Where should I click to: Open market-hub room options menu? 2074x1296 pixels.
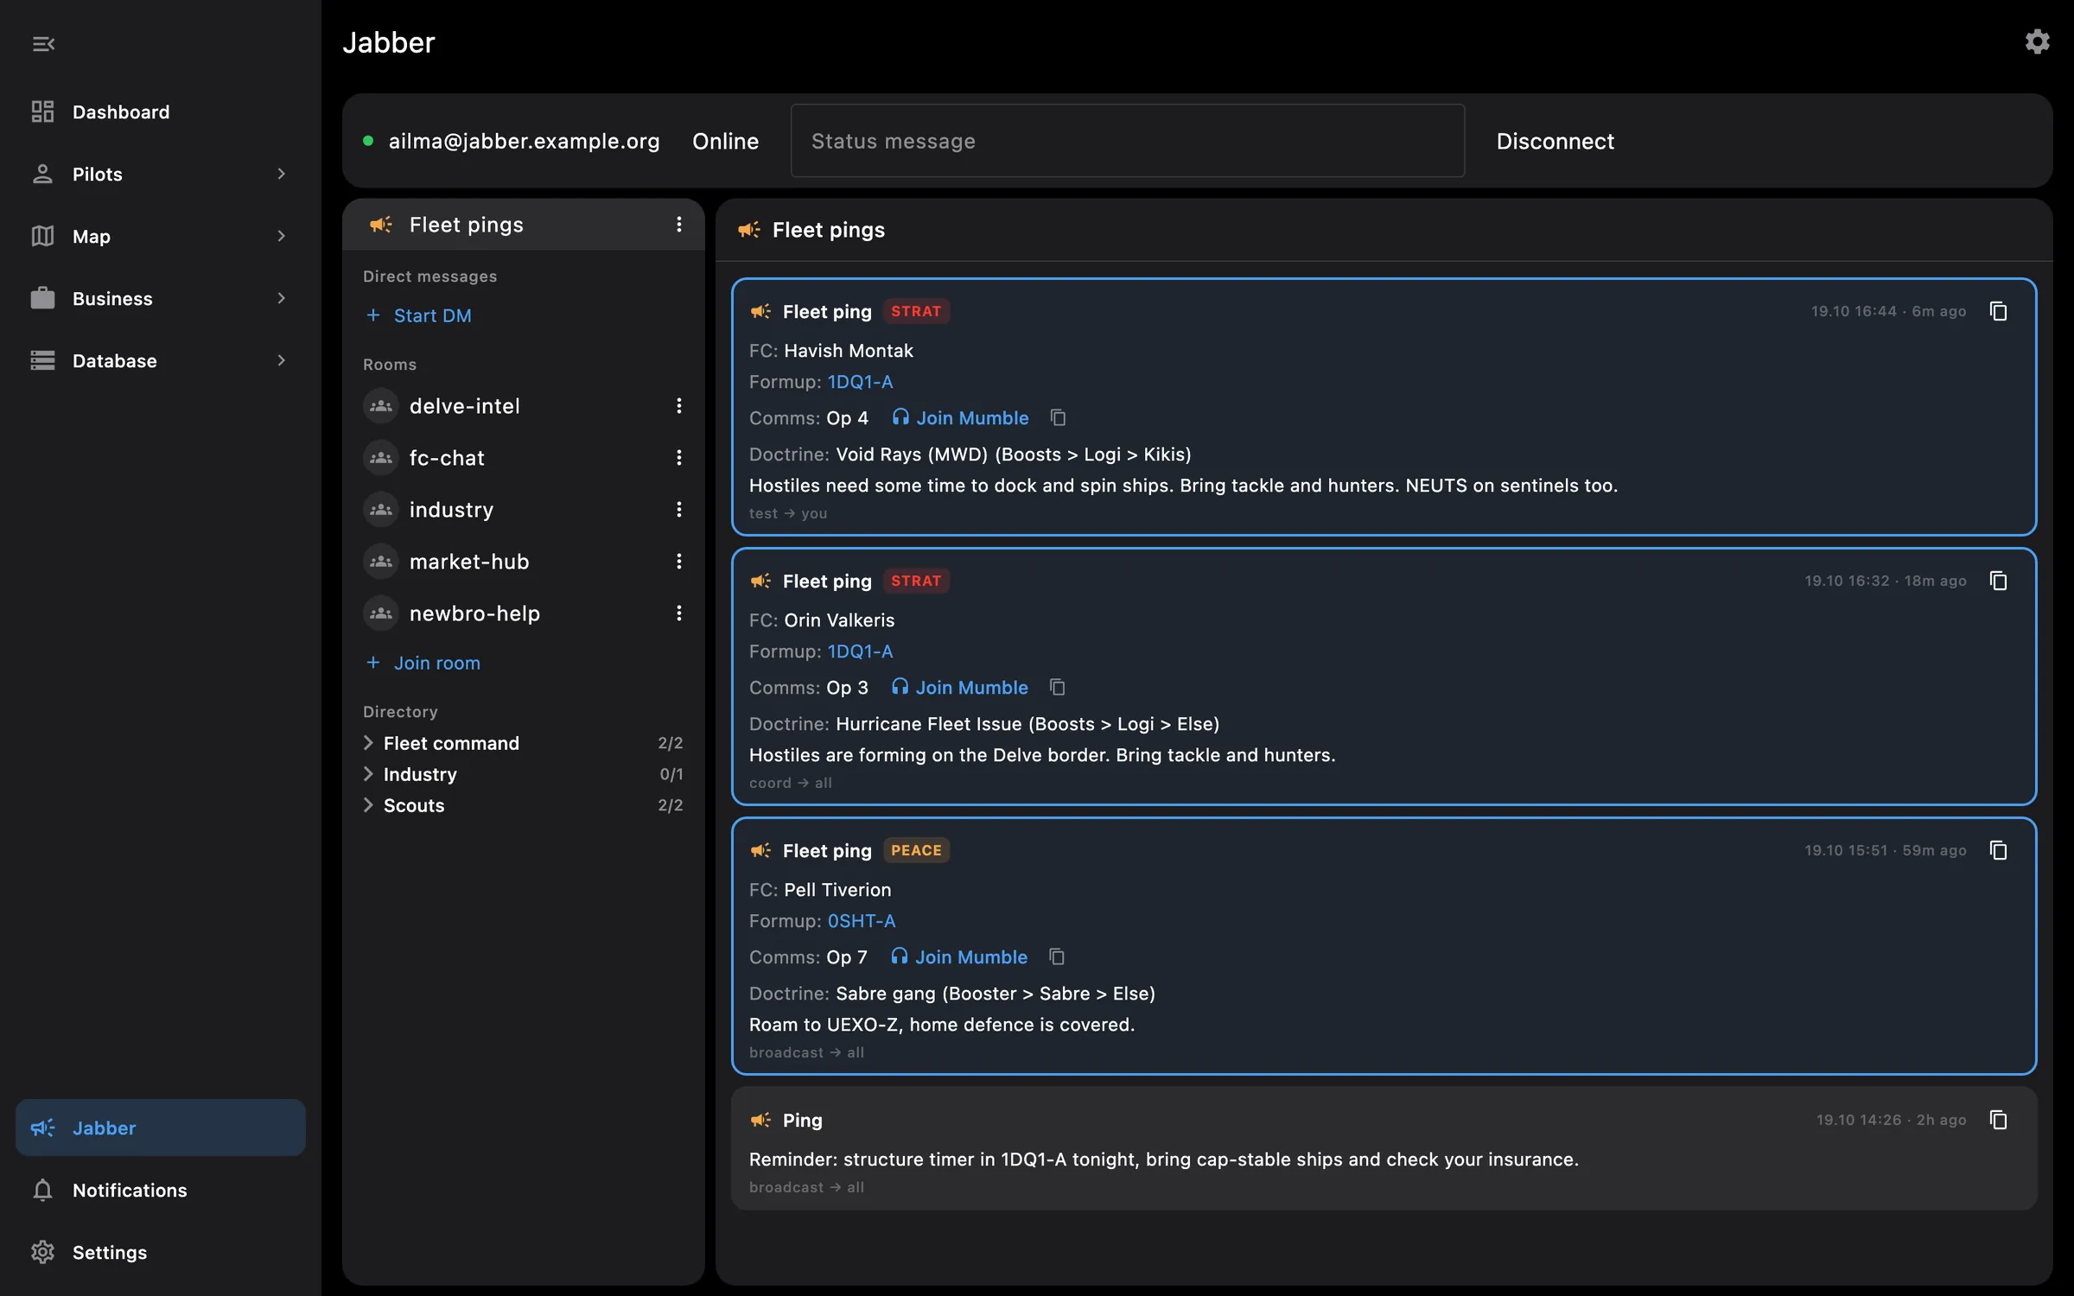pyautogui.click(x=679, y=562)
